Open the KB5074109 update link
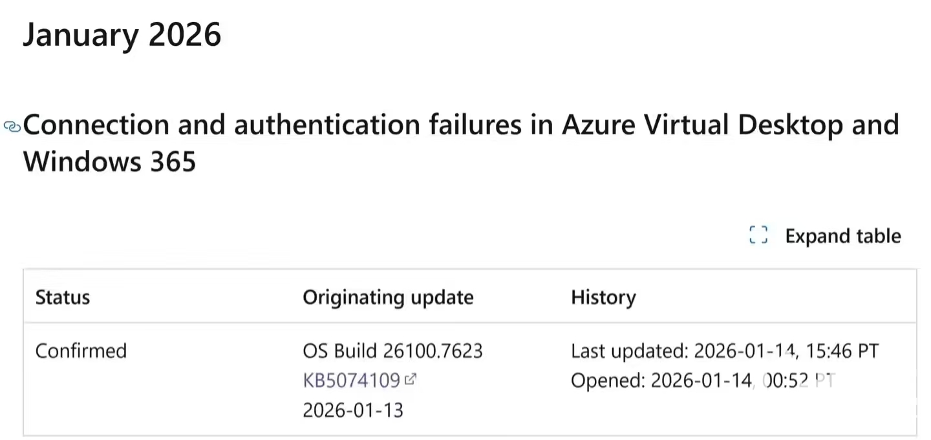The image size is (931, 440). point(351,381)
